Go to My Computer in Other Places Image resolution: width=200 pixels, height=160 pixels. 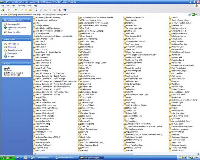(x=13, y=53)
